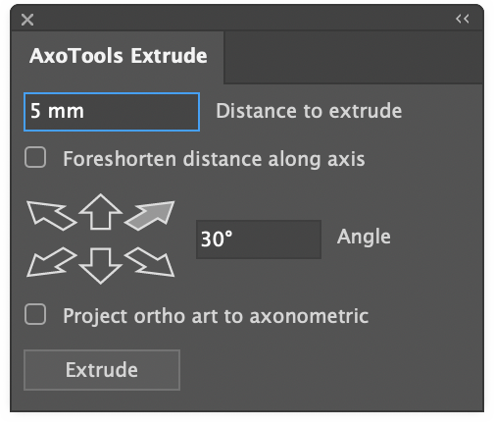The width and height of the screenshot is (494, 426).
Task: Click the empty tab bar area beside the tab
Action: pyautogui.click(x=353, y=57)
